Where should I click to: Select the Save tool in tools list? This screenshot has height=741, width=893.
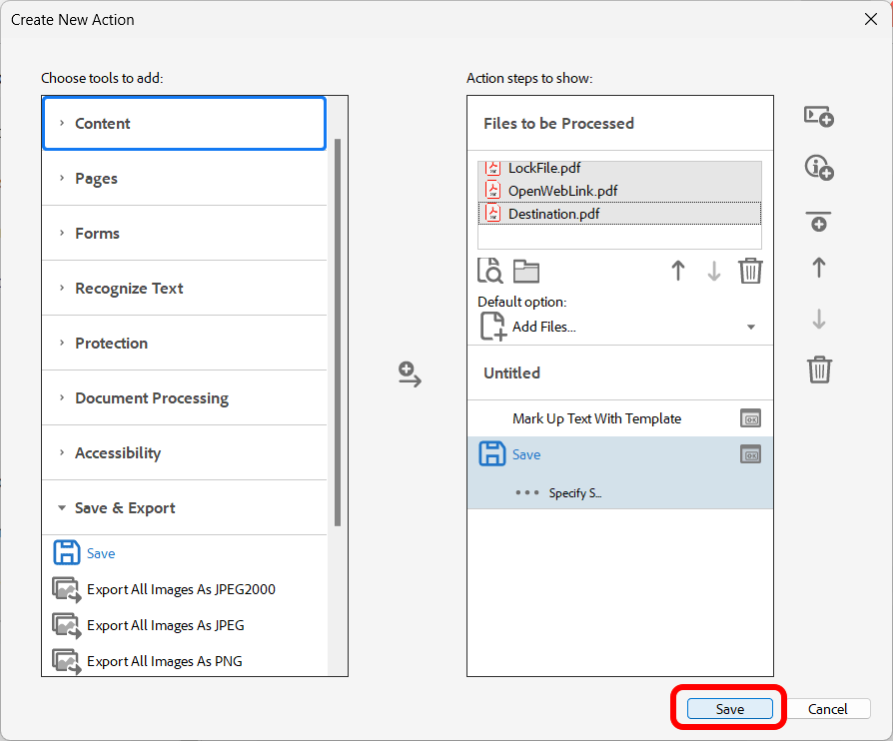click(x=100, y=553)
